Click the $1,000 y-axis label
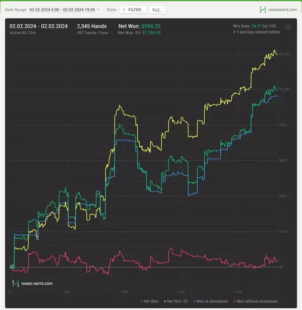Image resolution: width=302 pixels, height=310 pixels. [284, 89]
